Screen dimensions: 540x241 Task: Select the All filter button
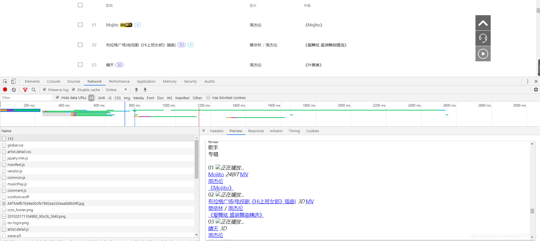pyautogui.click(x=91, y=98)
